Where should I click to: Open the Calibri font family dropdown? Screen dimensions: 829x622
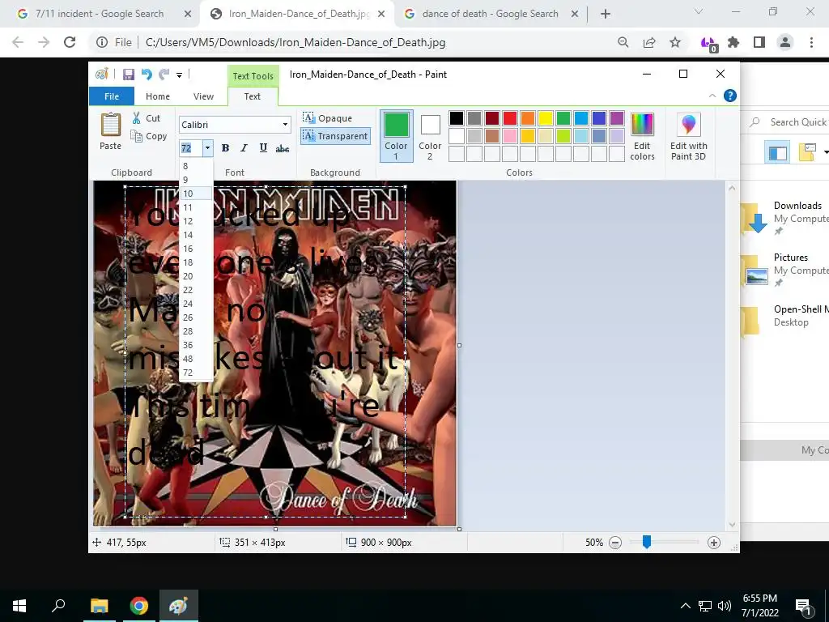tap(285, 125)
